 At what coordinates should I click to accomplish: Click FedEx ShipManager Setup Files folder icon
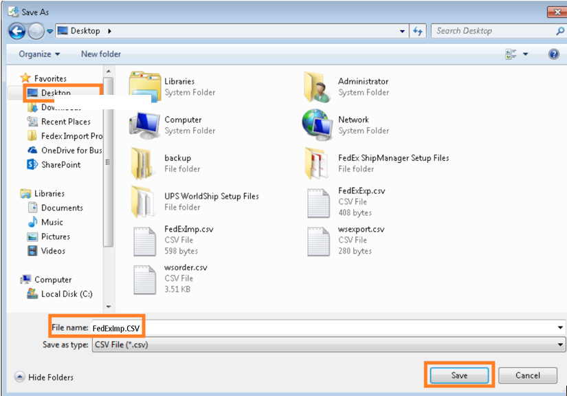pyautogui.click(x=316, y=164)
